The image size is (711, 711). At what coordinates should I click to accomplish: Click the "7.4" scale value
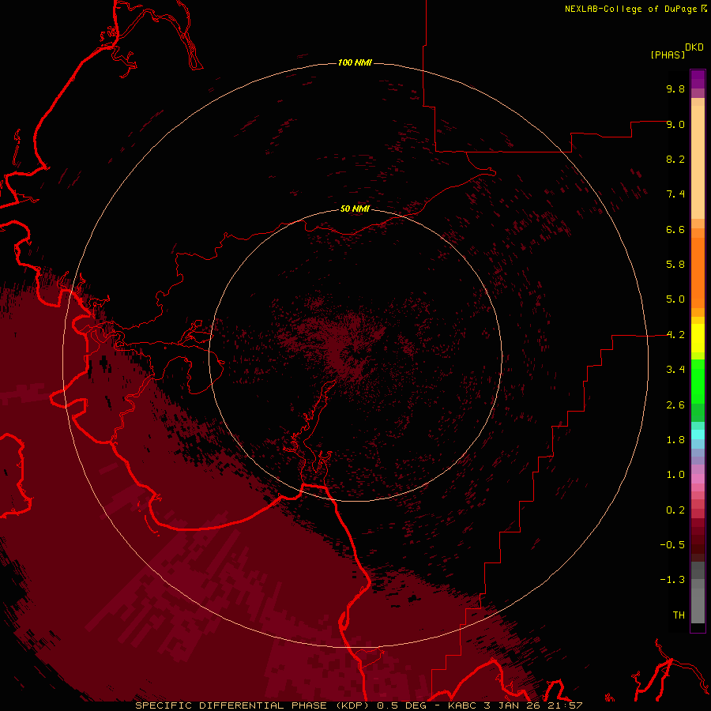(x=675, y=194)
